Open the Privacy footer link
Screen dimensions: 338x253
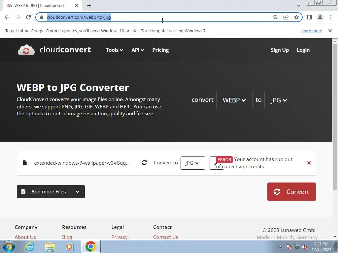pyautogui.click(x=119, y=237)
